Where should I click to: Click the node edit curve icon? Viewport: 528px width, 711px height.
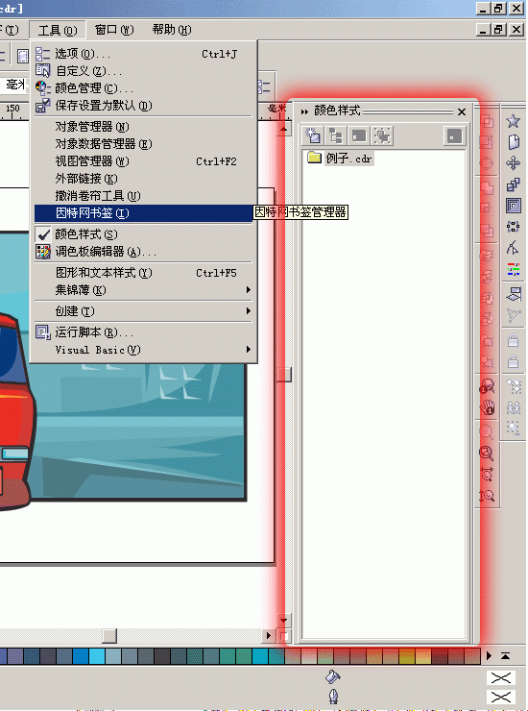[x=513, y=248]
